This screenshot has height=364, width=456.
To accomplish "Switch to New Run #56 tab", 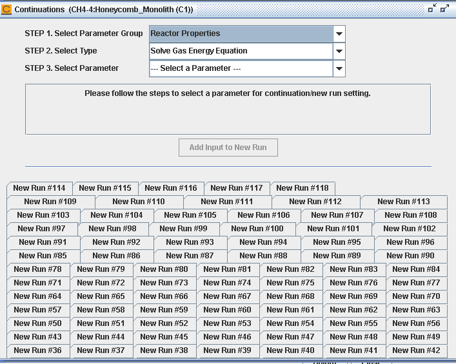I will tap(416, 323).
